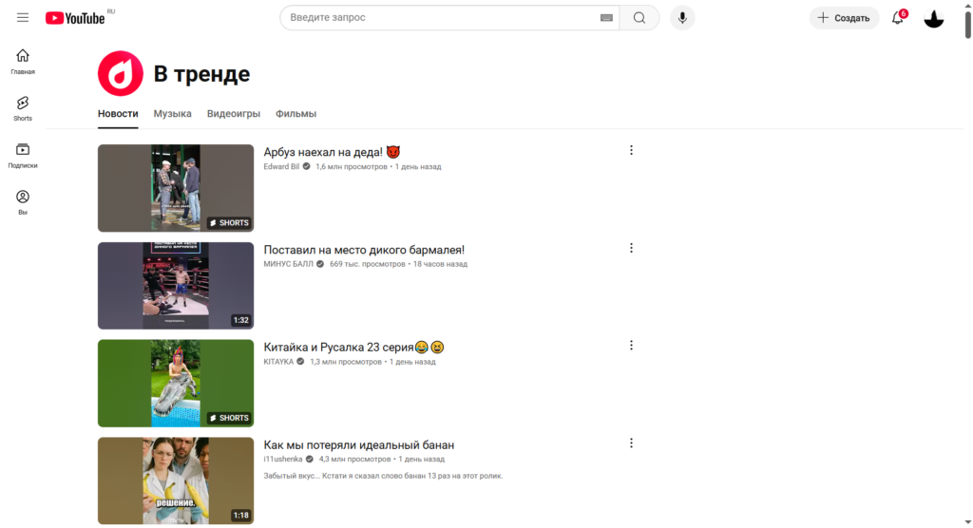Visit Edward Bil channel
The image size is (973, 528).
[281, 166]
